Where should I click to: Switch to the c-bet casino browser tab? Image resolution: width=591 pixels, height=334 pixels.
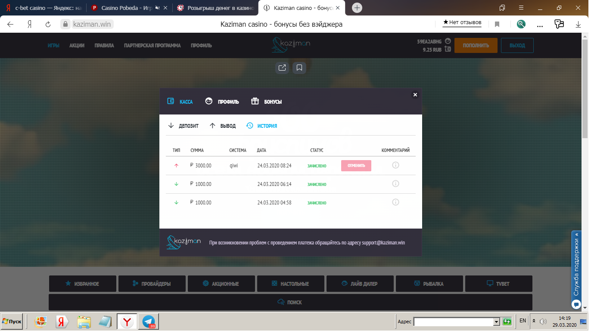point(43,8)
